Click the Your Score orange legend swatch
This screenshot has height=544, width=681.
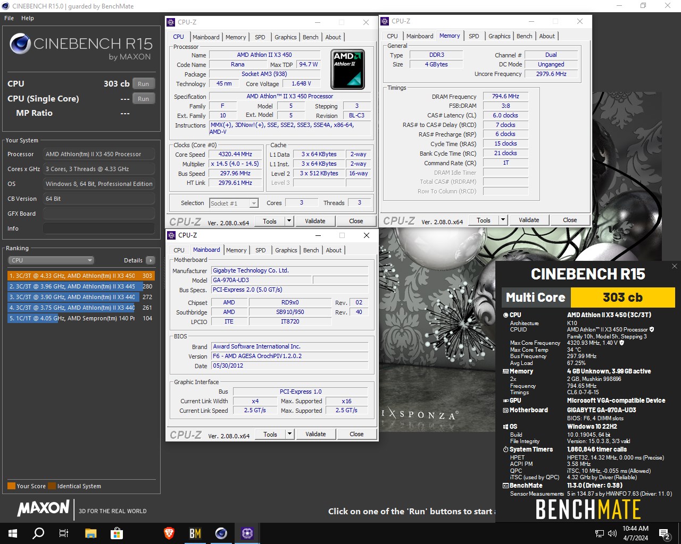point(11,486)
